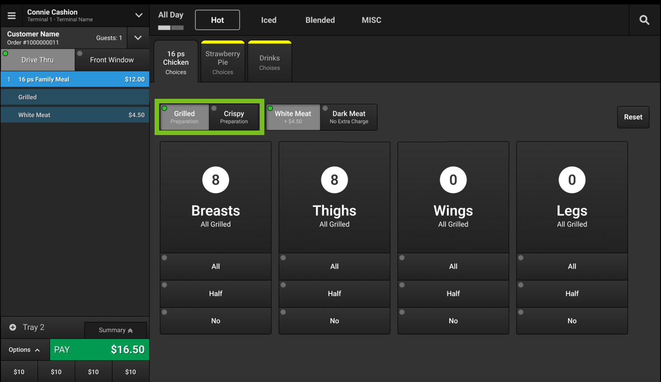The height and width of the screenshot is (382, 661).
Task: Expand the Connie Cashion terminal dropdown
Action: point(139,15)
